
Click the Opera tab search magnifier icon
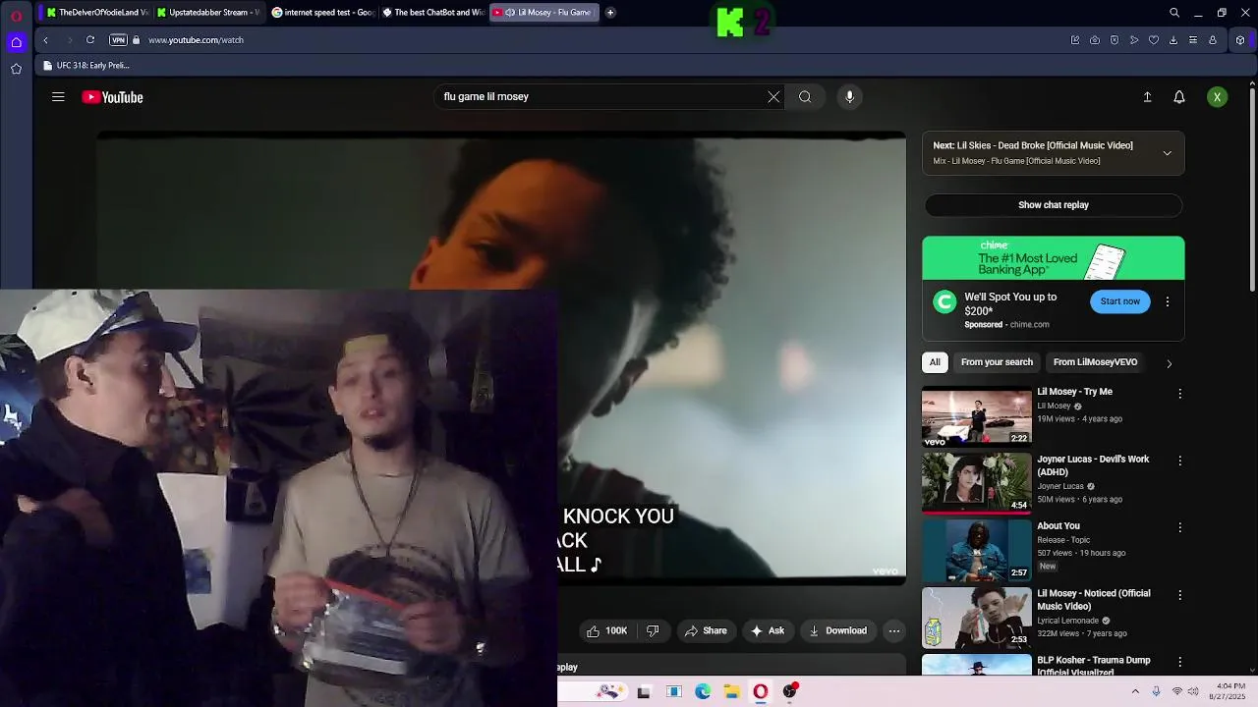pyautogui.click(x=1174, y=13)
